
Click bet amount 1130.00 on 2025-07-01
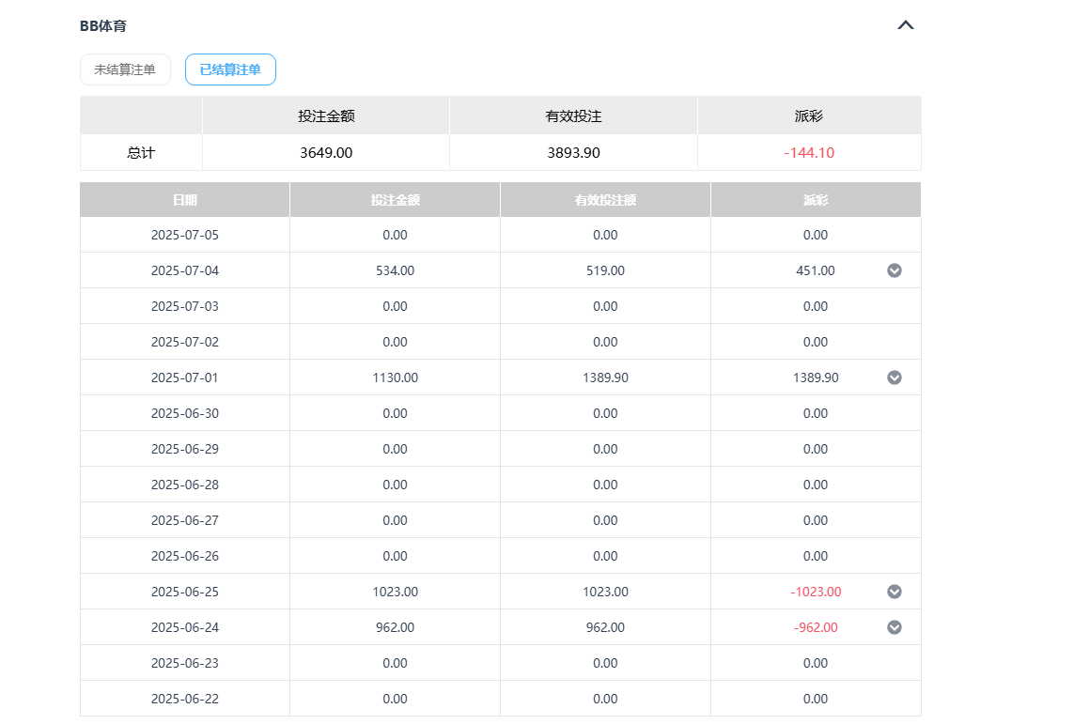(396, 377)
